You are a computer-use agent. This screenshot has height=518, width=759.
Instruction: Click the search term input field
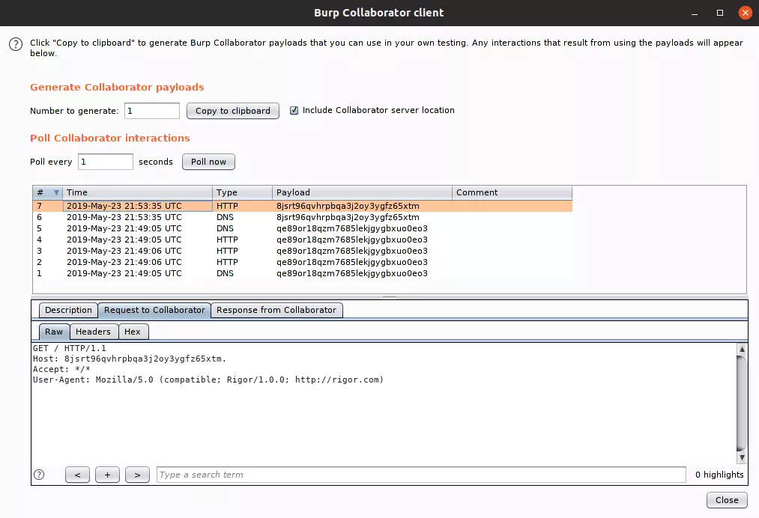pos(421,475)
